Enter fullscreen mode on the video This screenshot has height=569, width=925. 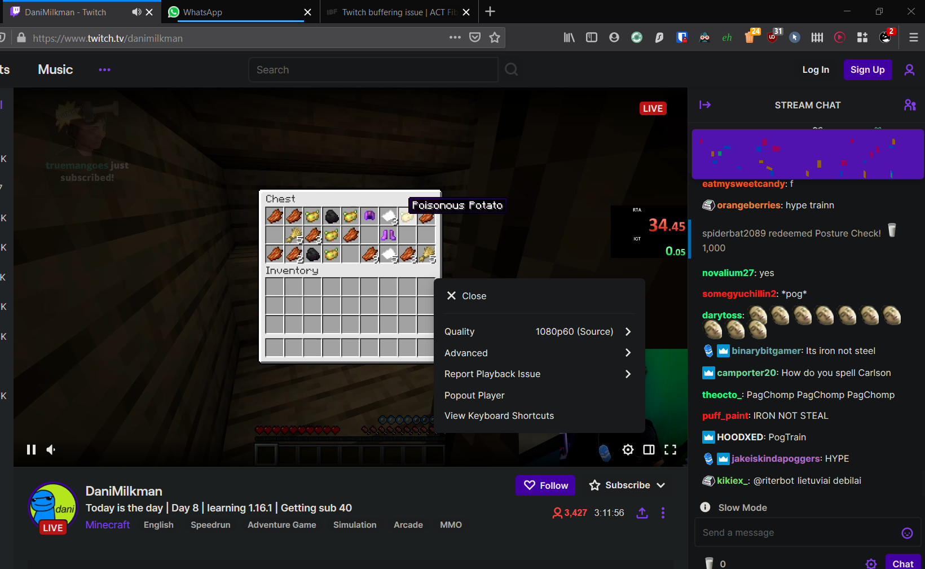click(x=670, y=449)
